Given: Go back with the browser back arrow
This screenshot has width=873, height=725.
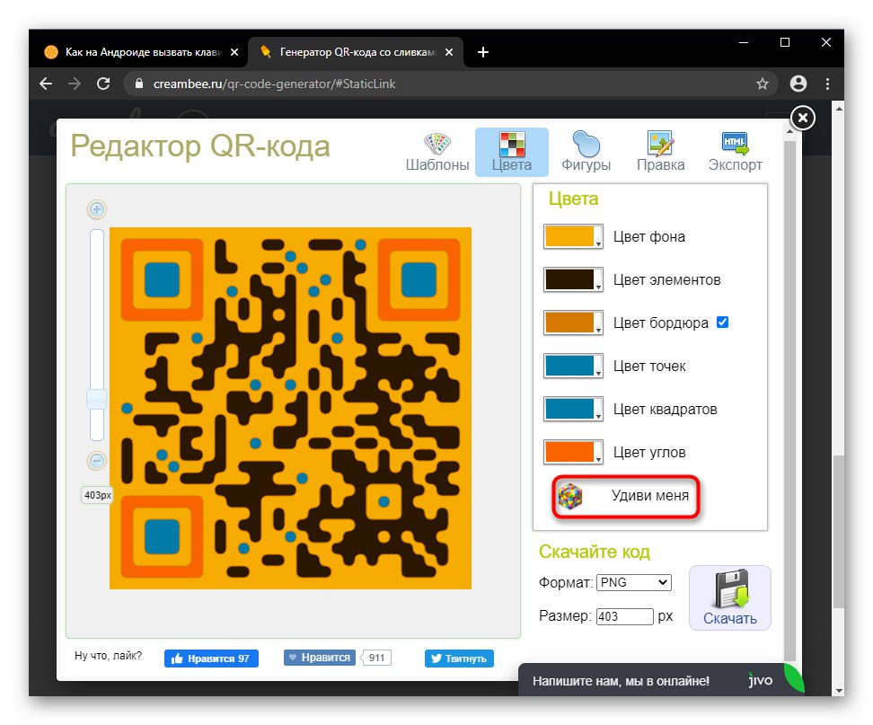Looking at the screenshot, I should point(46,84).
